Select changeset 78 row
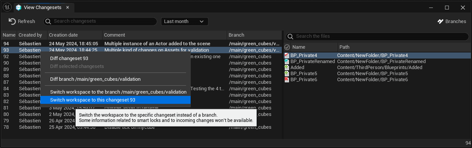Image resolution: width=472 pixels, height=148 pixels. (x=141, y=127)
